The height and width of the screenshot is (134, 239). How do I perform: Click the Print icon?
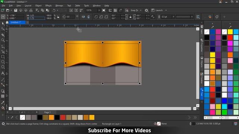pyautogui.click(x=31, y=10)
